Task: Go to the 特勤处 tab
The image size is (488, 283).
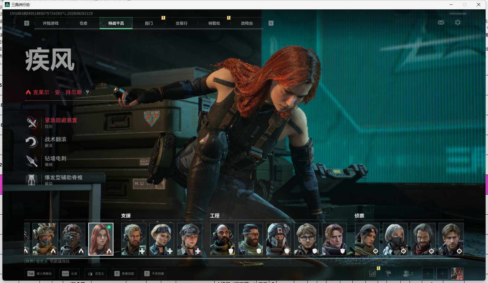Action: (214, 23)
